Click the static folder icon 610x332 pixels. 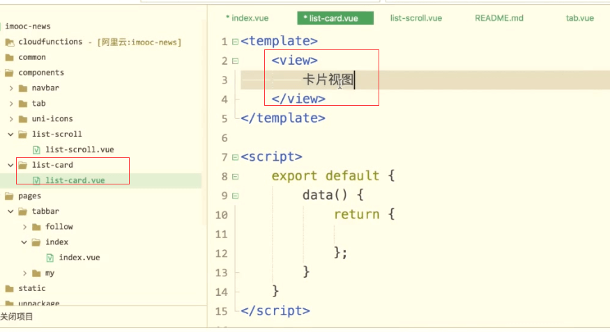click(x=9, y=289)
